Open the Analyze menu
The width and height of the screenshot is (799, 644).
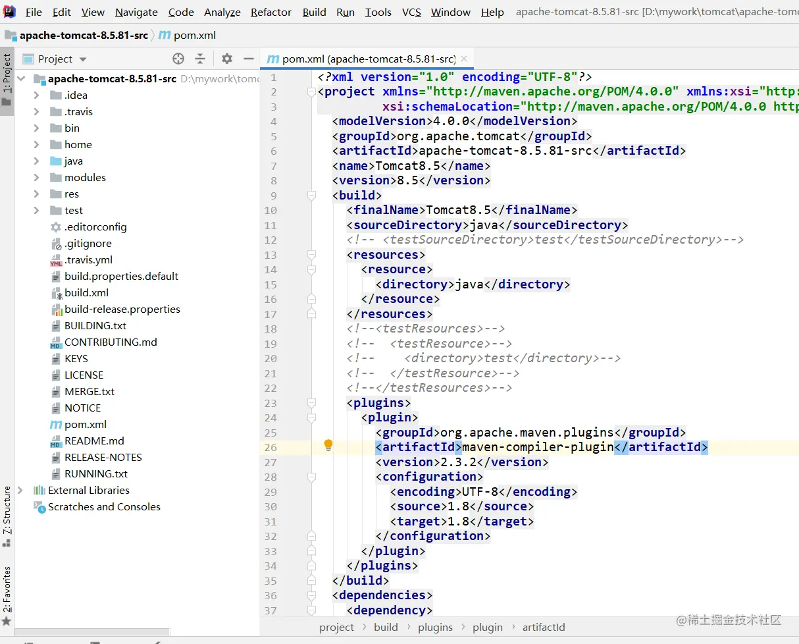pos(222,12)
